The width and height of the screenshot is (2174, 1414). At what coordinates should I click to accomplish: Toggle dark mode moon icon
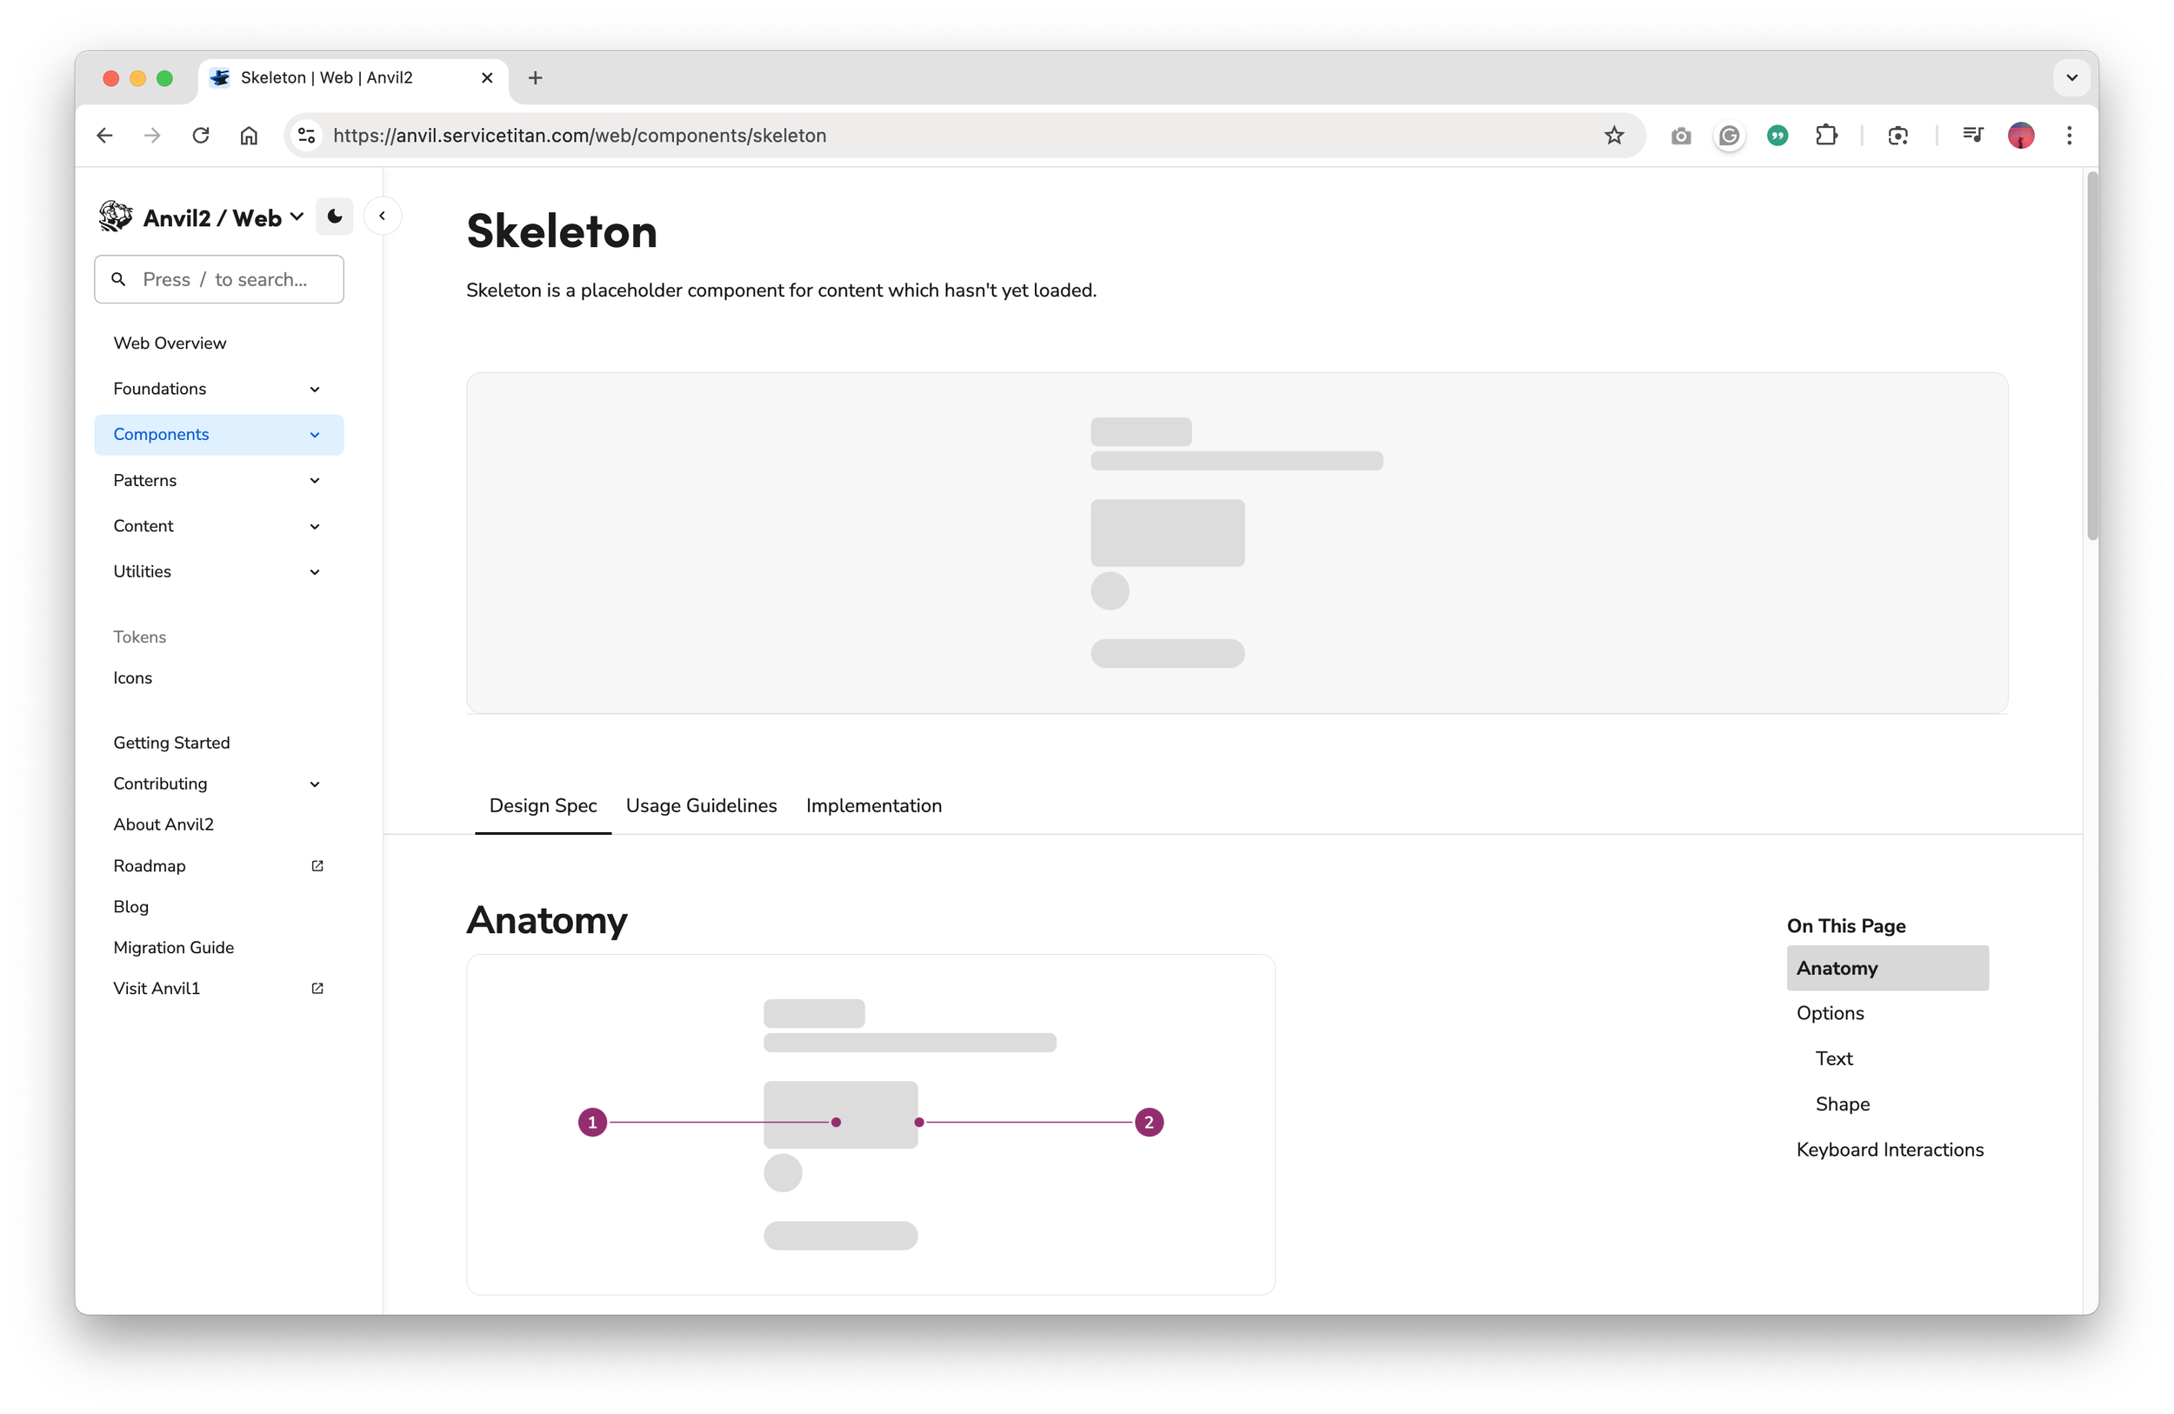point(334,217)
